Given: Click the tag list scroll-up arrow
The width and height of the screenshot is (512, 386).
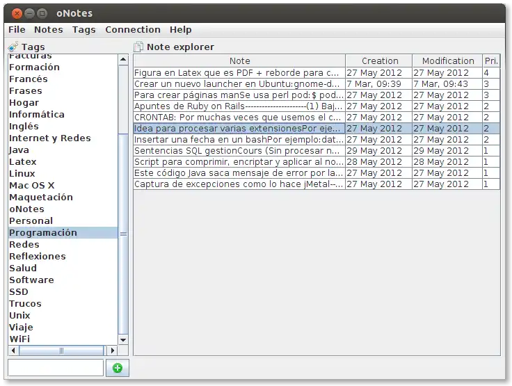Looking at the screenshot, I should tap(123, 59).
